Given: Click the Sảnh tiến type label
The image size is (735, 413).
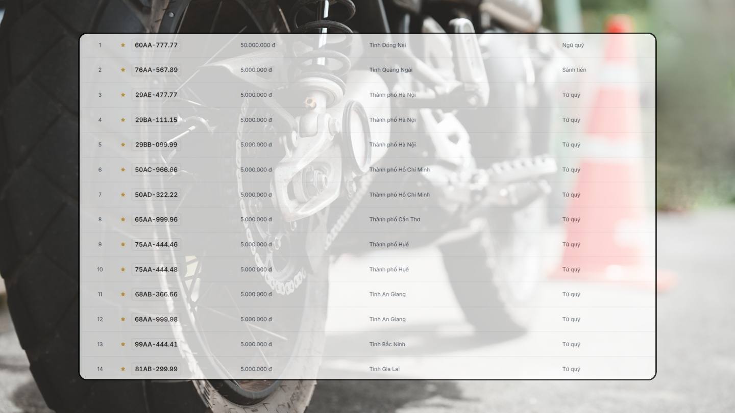Looking at the screenshot, I should [574, 70].
